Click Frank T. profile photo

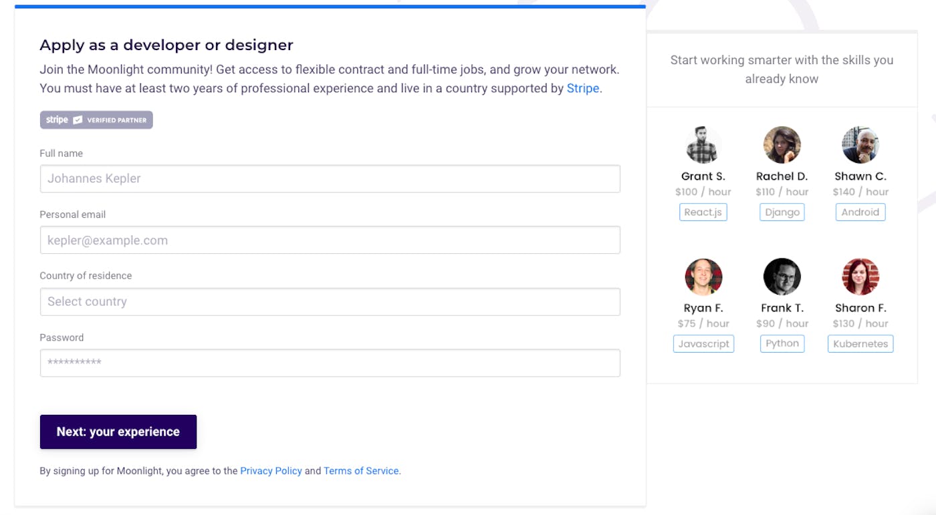[782, 277]
